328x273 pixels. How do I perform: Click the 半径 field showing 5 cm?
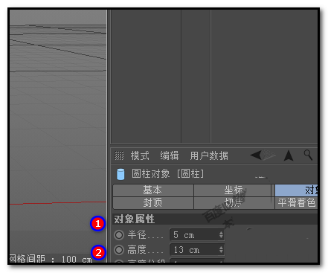tap(197, 235)
